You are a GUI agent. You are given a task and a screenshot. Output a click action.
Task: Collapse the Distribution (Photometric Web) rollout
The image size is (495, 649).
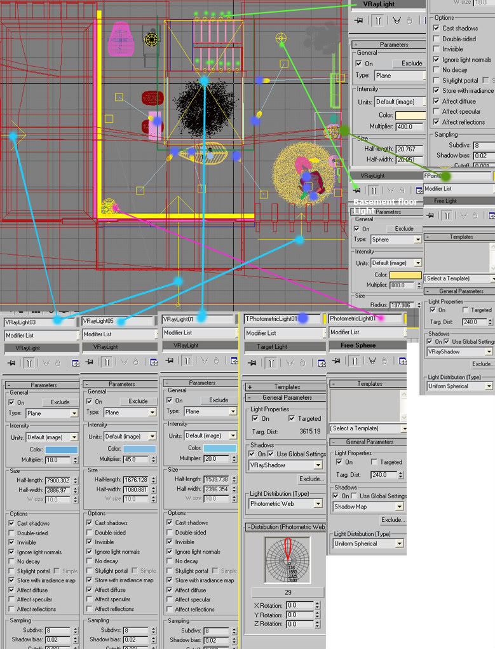[x=285, y=527]
